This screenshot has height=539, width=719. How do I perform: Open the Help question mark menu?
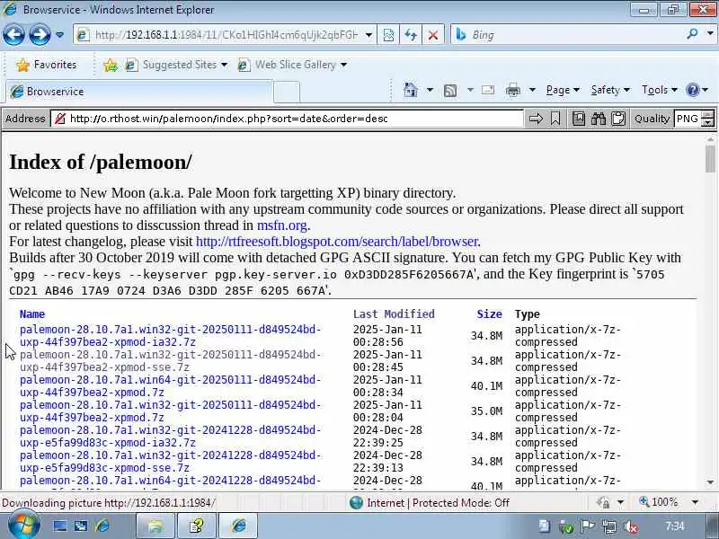697,90
